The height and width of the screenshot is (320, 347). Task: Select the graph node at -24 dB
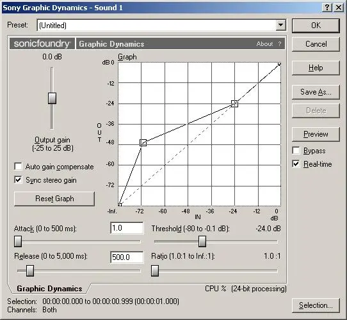point(234,103)
